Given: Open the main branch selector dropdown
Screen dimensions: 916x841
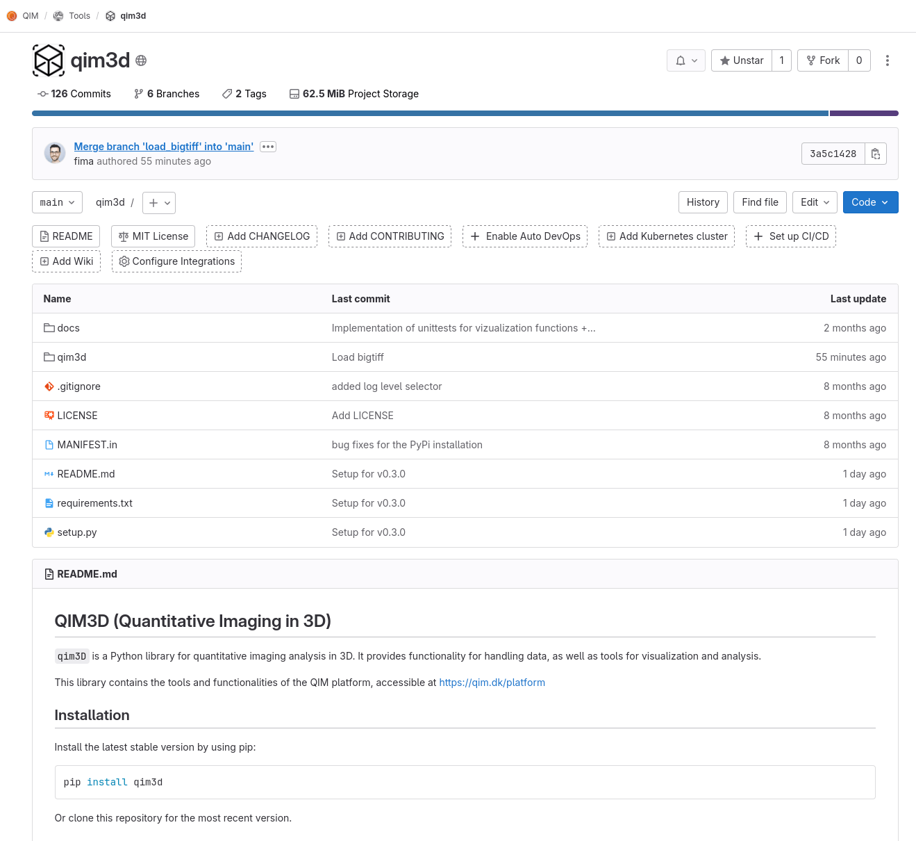Looking at the screenshot, I should coord(58,202).
